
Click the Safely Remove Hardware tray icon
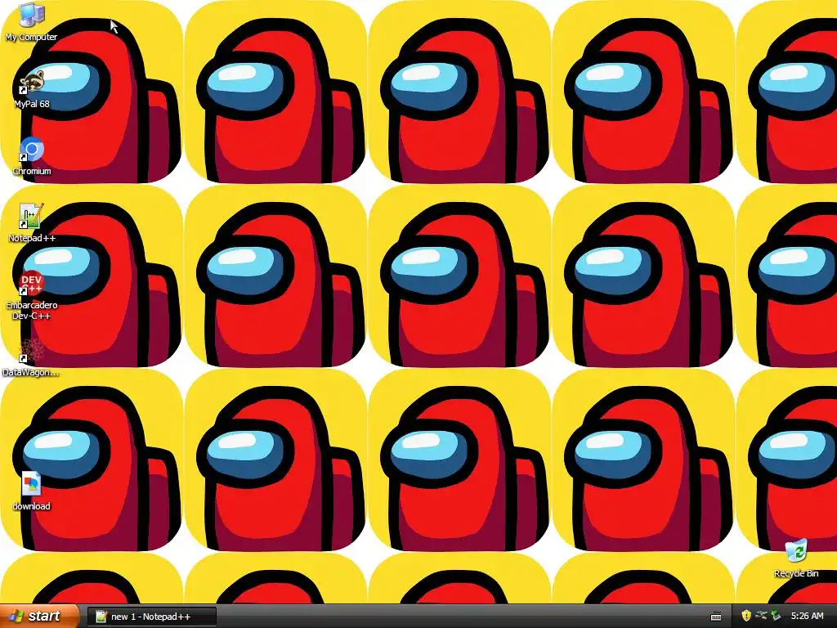[776, 616]
